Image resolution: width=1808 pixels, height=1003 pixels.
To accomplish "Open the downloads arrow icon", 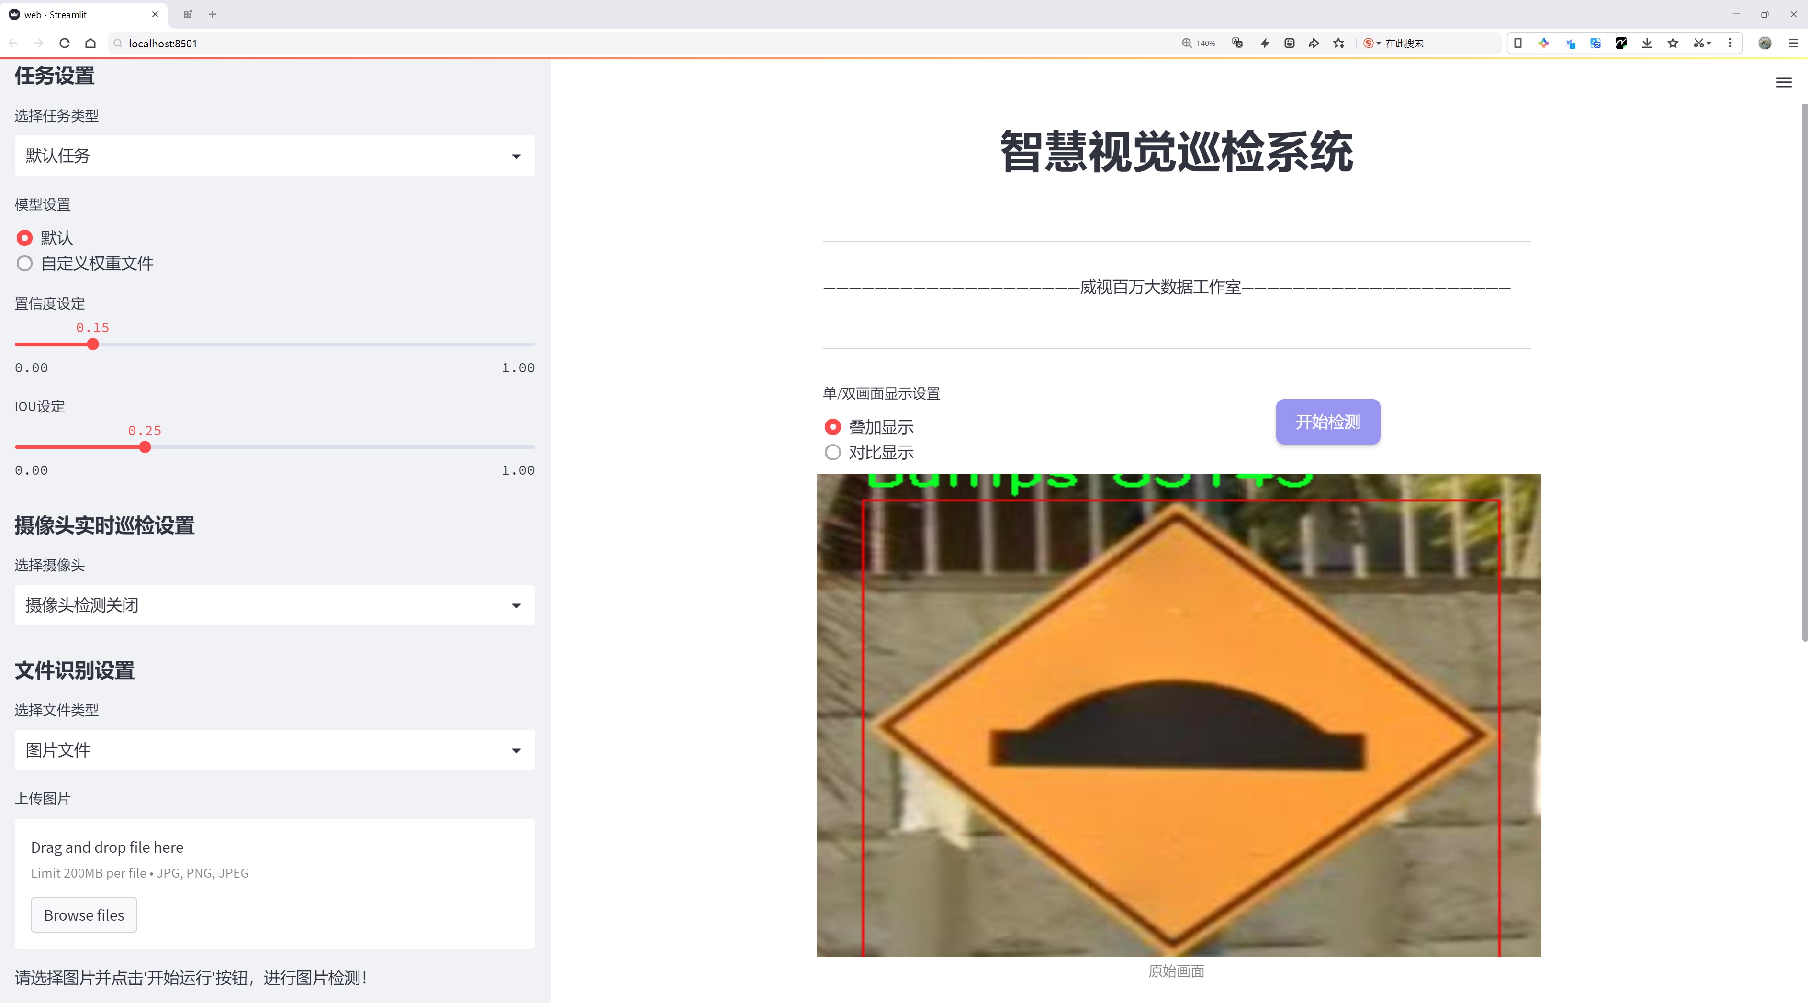I will [x=1647, y=44].
